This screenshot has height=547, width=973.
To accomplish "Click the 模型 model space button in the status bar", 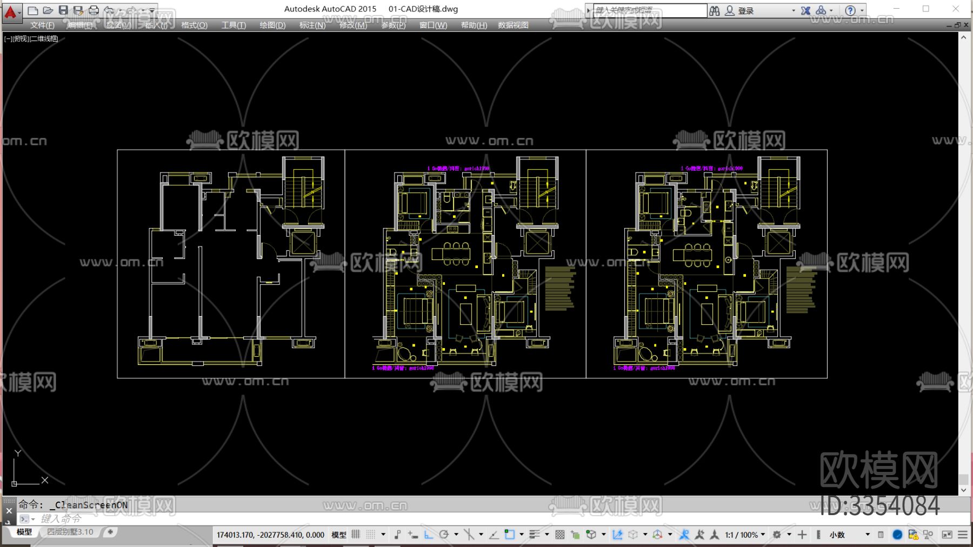I will pos(339,535).
